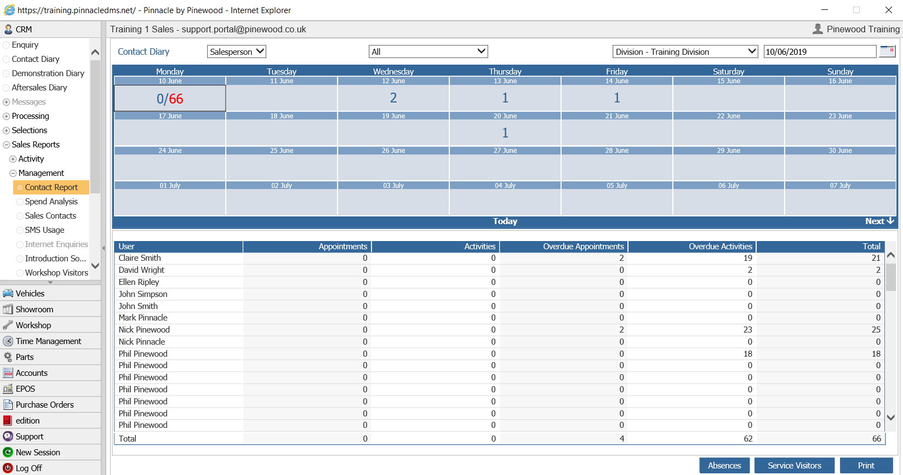
Task: Expand the Processing tree node
Action: (x=7, y=116)
